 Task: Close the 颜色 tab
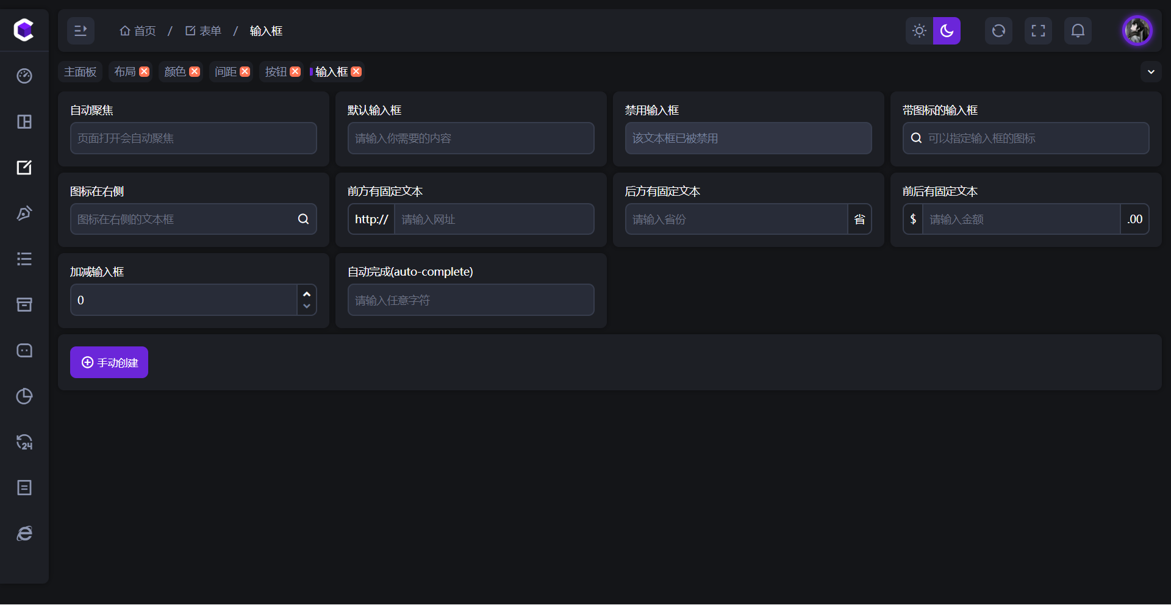tap(195, 72)
